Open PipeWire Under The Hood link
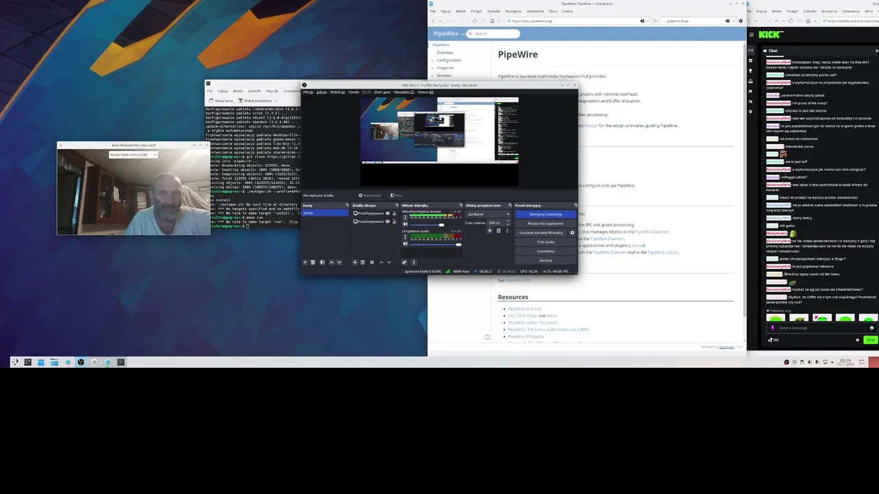This screenshot has width=879, height=494. click(532, 322)
